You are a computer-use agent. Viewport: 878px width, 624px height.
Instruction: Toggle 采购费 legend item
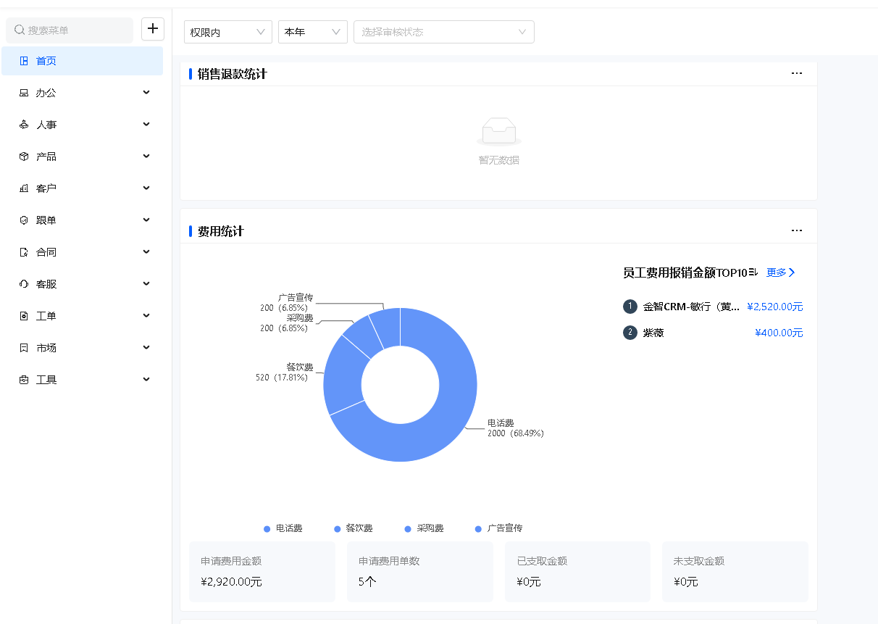coord(425,528)
